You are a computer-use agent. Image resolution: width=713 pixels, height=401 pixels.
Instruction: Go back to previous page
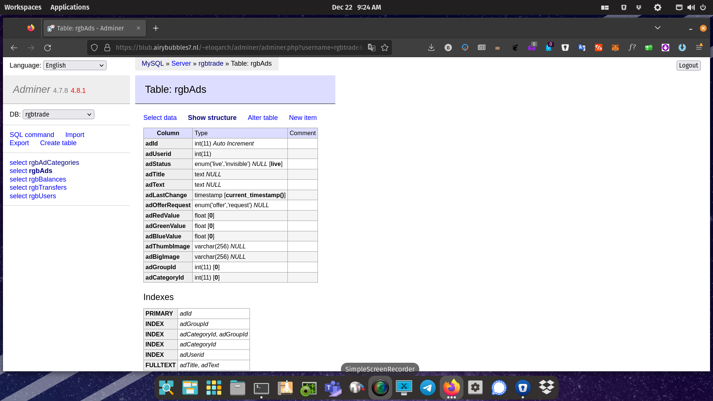[x=14, y=48]
